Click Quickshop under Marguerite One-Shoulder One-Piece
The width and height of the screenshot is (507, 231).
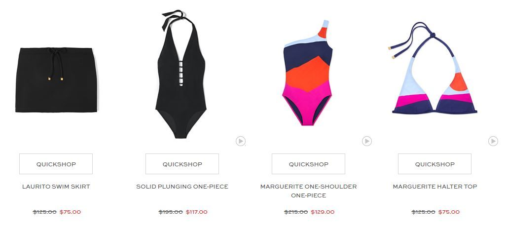click(308, 164)
